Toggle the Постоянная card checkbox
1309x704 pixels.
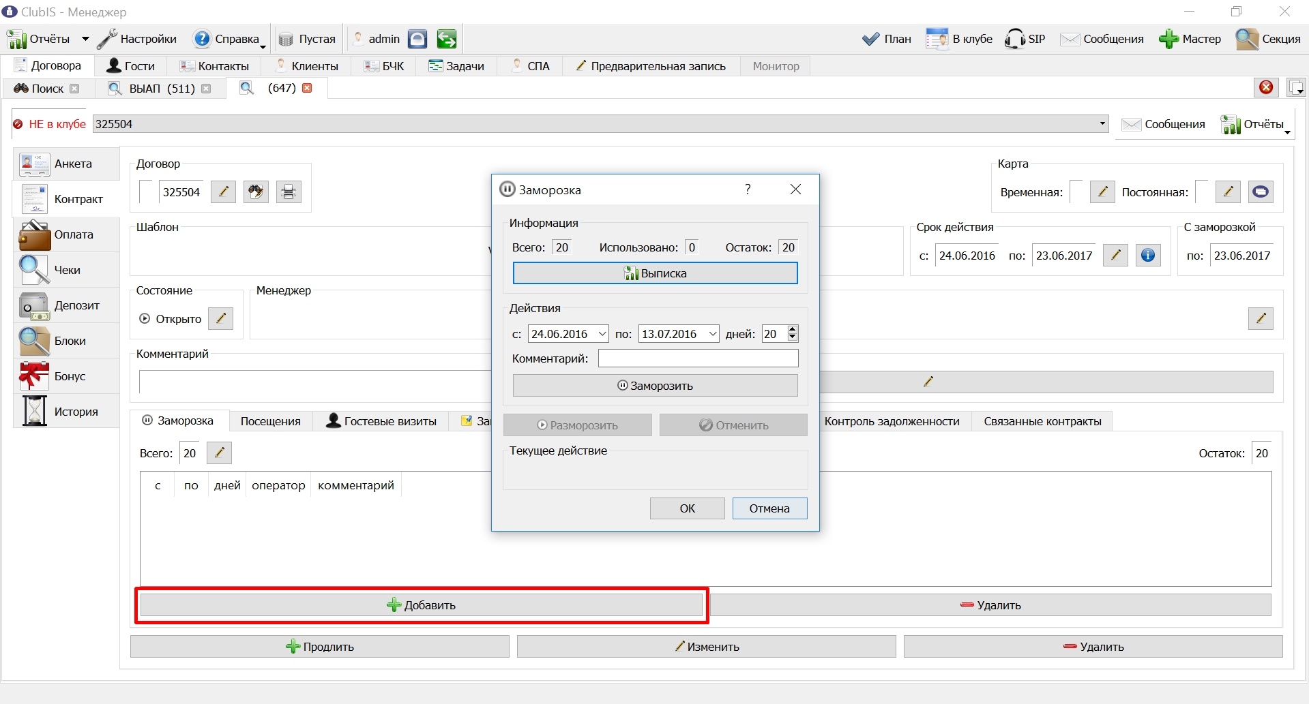point(1201,192)
